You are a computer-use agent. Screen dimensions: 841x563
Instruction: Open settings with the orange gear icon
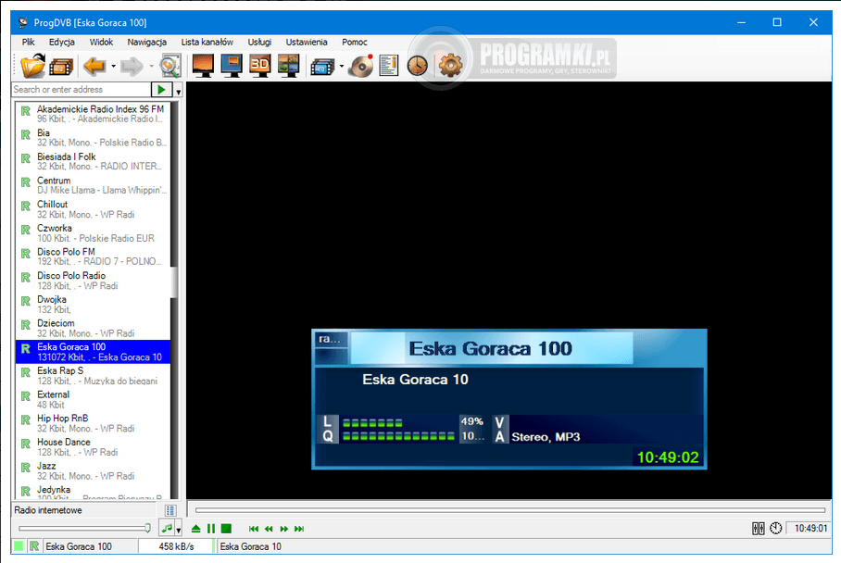[x=450, y=66]
